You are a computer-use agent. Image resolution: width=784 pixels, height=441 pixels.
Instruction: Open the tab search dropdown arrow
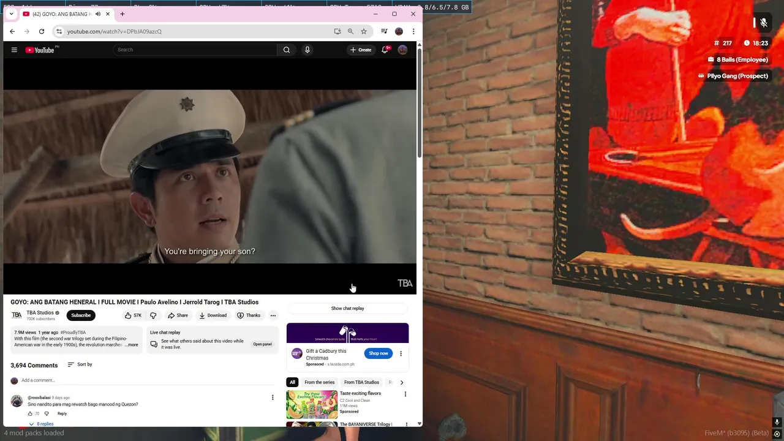(x=11, y=14)
